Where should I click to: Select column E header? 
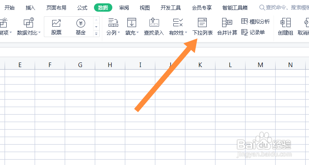click(20, 65)
